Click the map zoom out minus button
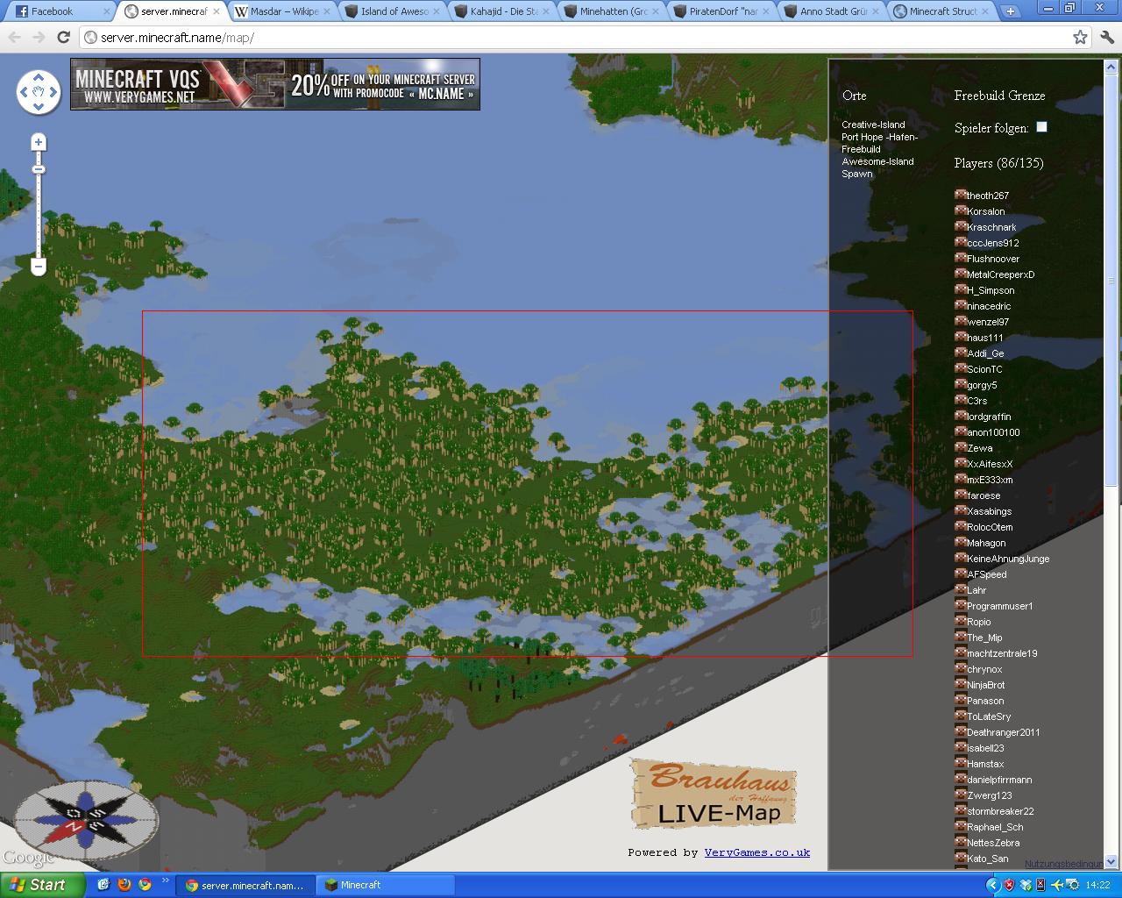The width and height of the screenshot is (1122, 898). [x=39, y=266]
